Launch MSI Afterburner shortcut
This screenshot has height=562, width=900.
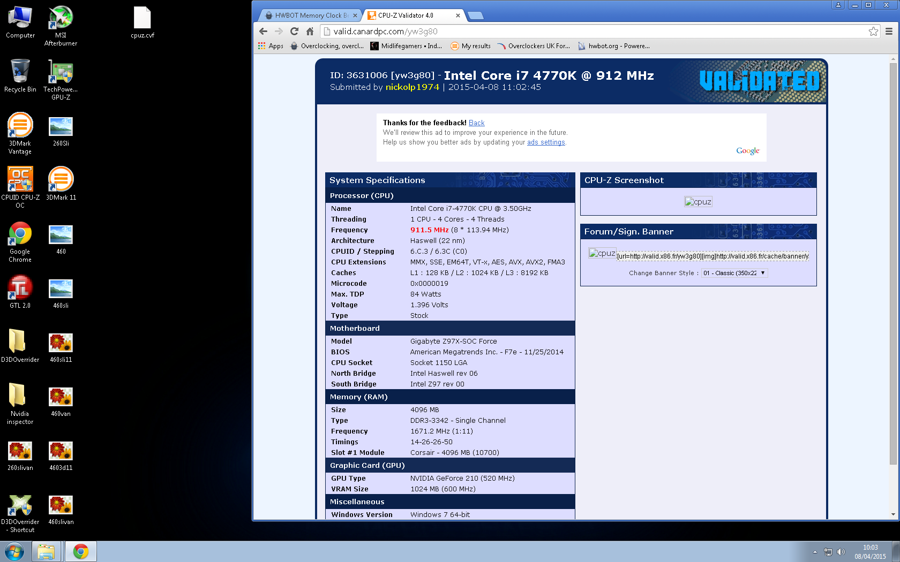(x=61, y=26)
